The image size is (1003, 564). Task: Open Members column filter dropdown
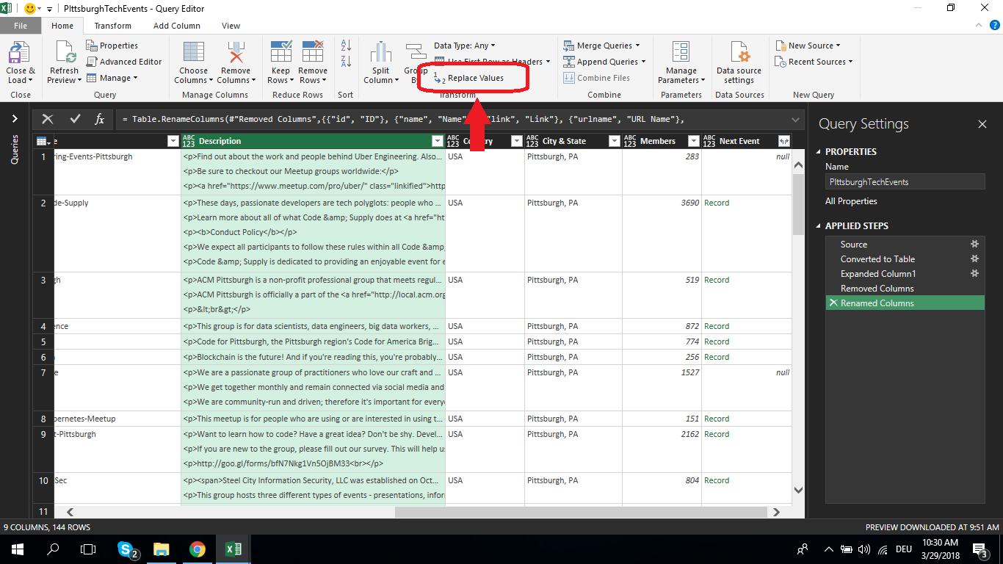coord(693,141)
